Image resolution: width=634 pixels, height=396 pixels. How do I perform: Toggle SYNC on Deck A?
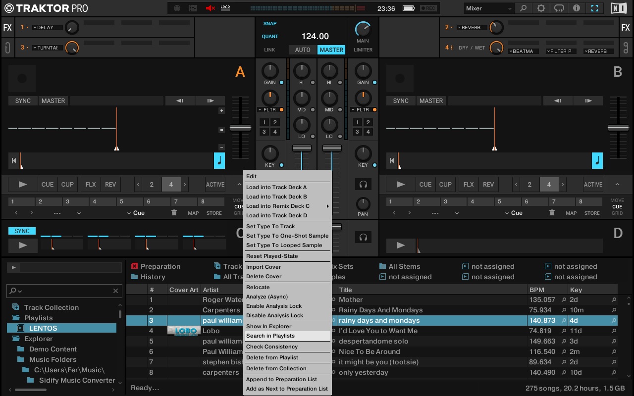pos(23,100)
